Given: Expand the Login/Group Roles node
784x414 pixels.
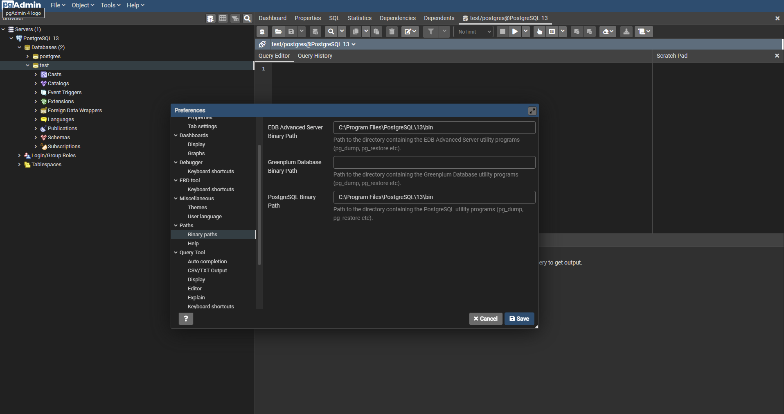Looking at the screenshot, I should tap(19, 156).
